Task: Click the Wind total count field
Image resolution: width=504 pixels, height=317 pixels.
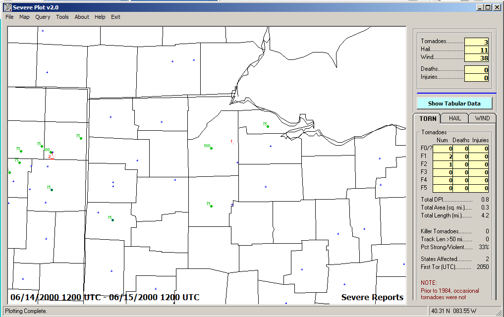Action: 476,58
